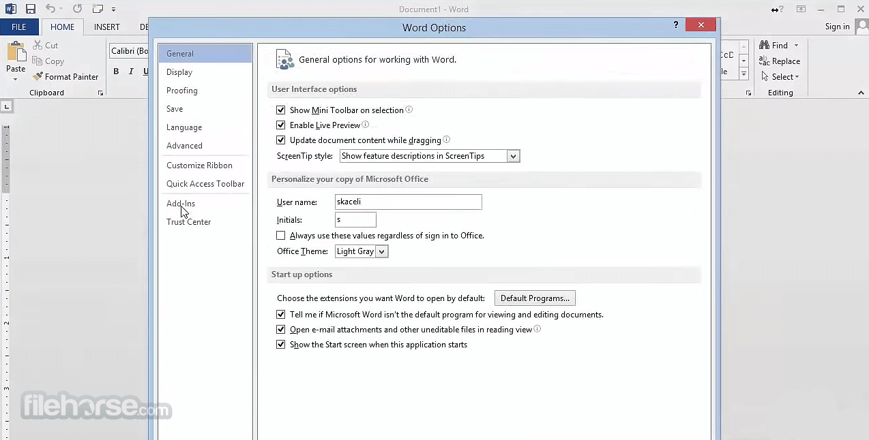Click the Sign in link
Viewport: 869px width, 440px height.
837,27
